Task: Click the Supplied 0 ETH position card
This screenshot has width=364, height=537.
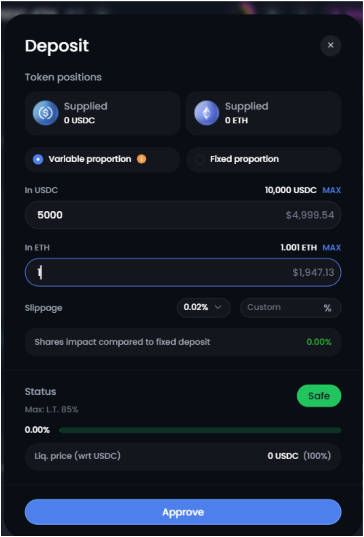Action: (263, 113)
